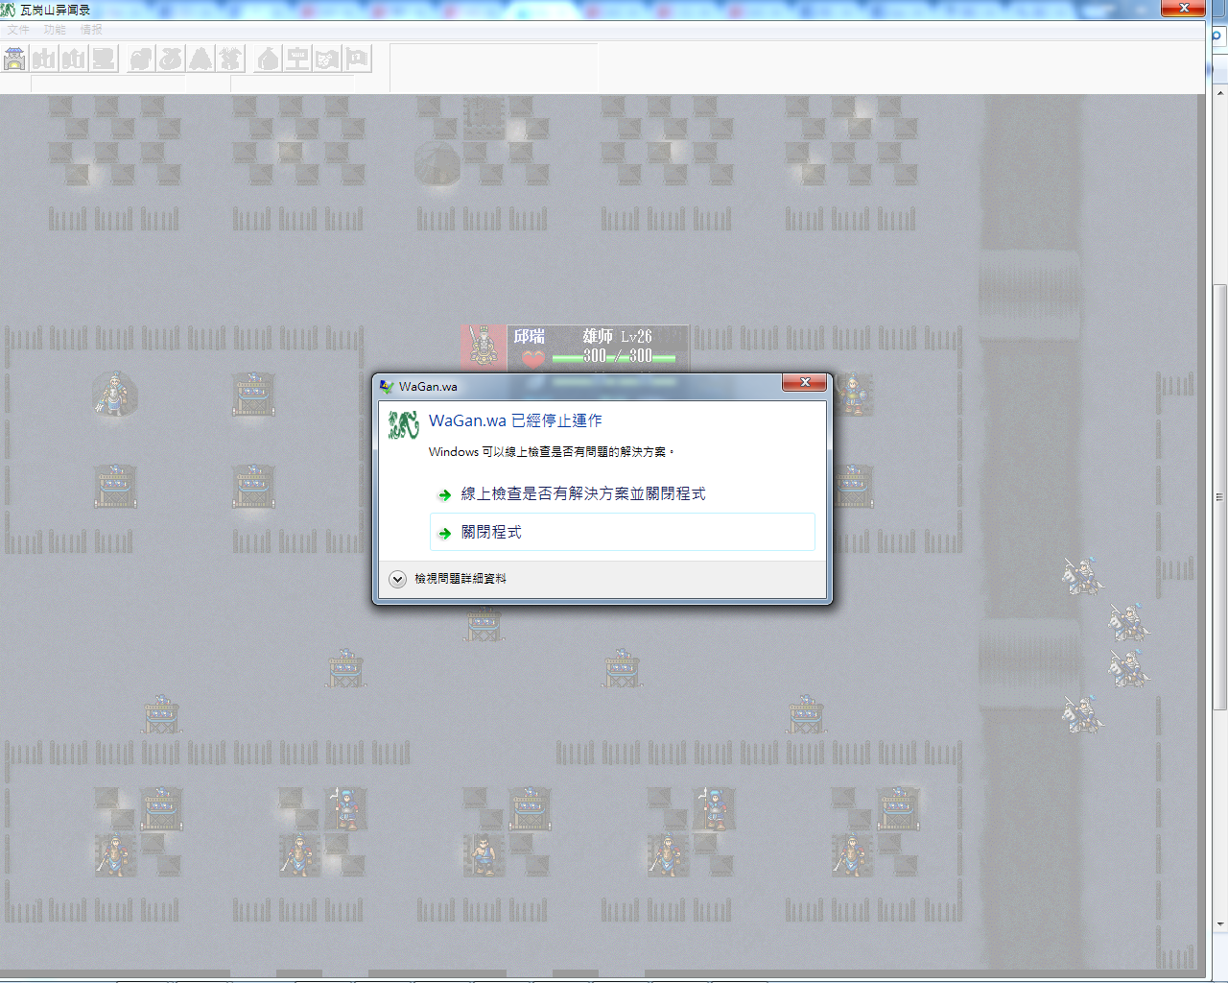Open the 文件 menu

[18, 30]
